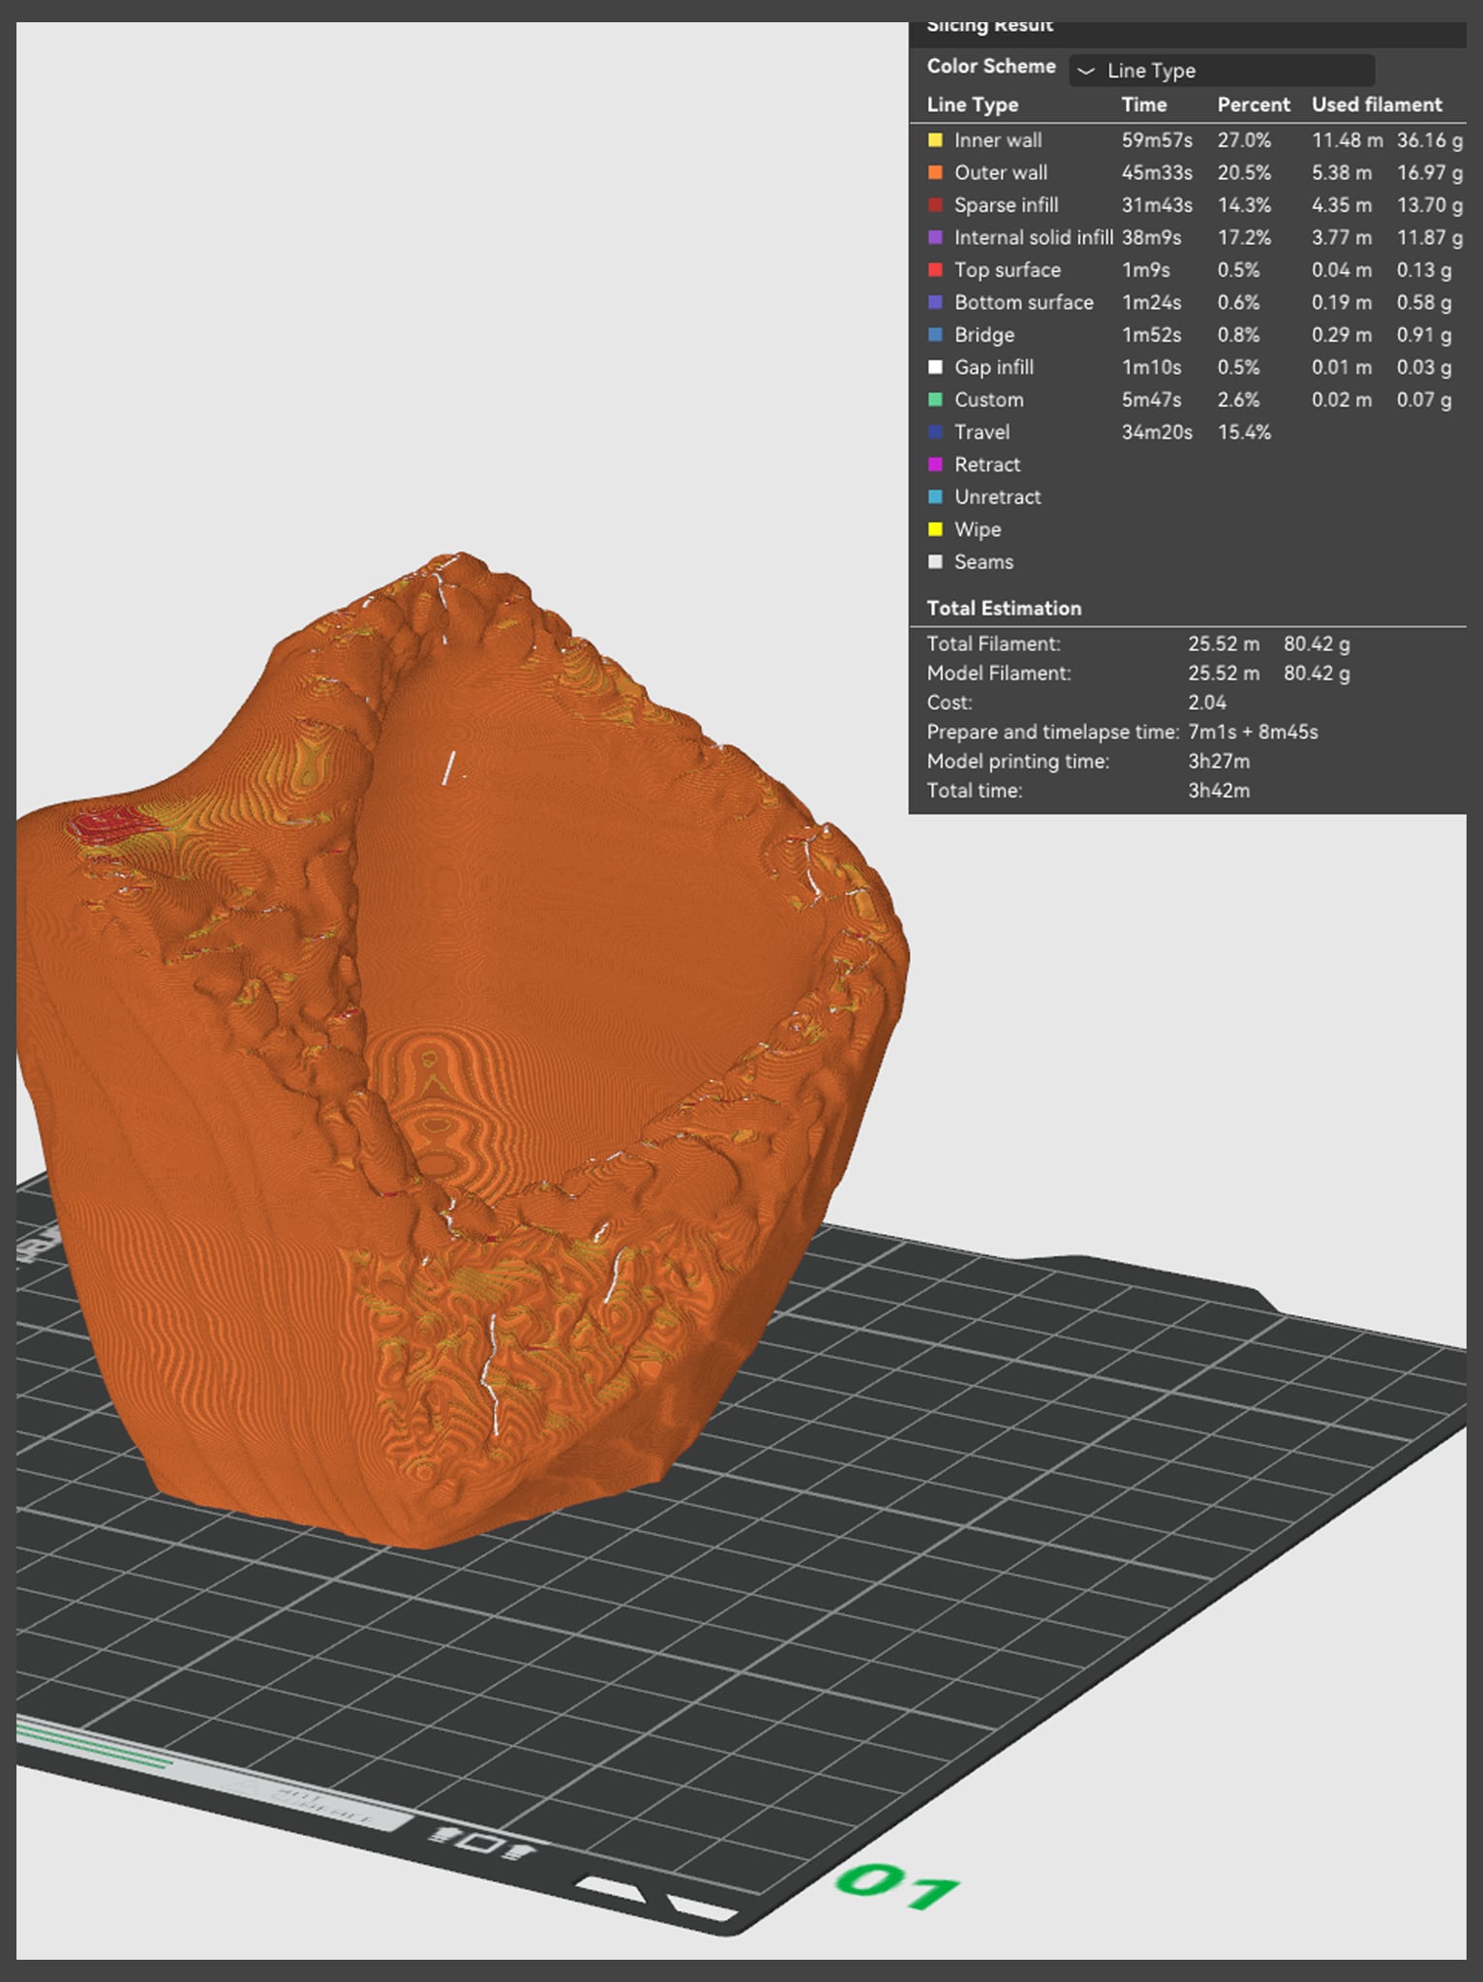Click the green 01 plate number

point(897,1887)
